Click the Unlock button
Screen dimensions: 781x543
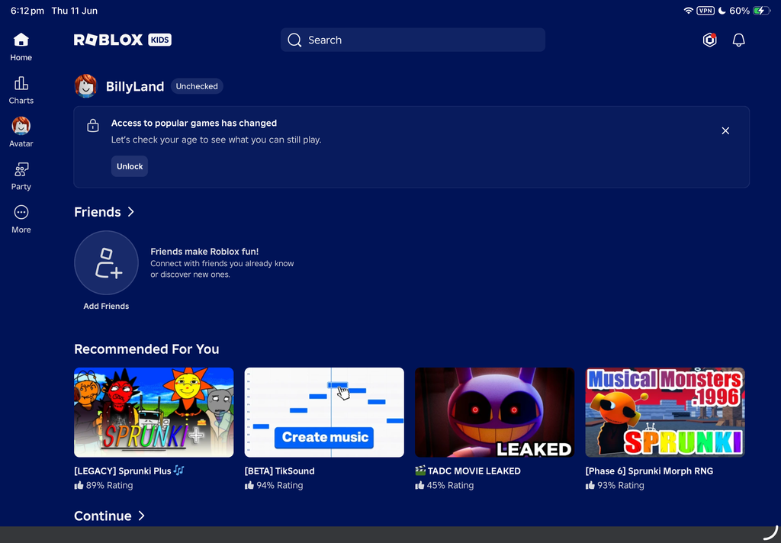130,166
